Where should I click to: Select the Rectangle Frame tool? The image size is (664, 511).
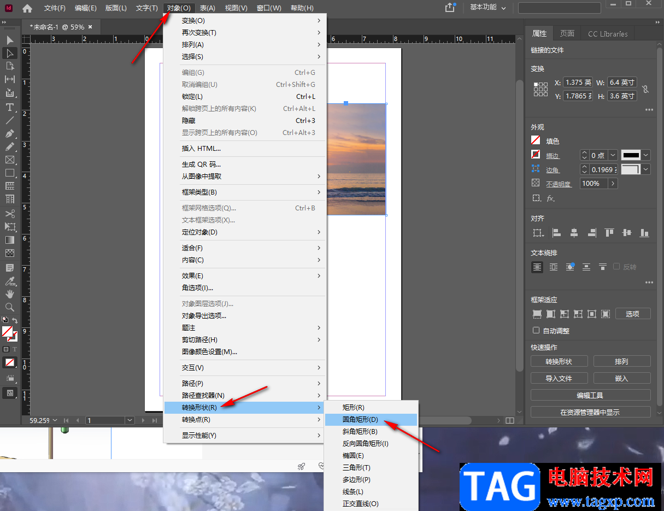point(10,160)
